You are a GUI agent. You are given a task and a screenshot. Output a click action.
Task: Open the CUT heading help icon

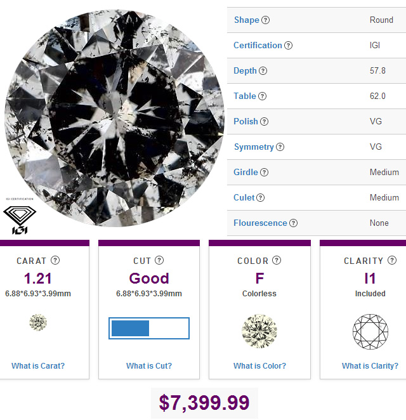coord(159,261)
